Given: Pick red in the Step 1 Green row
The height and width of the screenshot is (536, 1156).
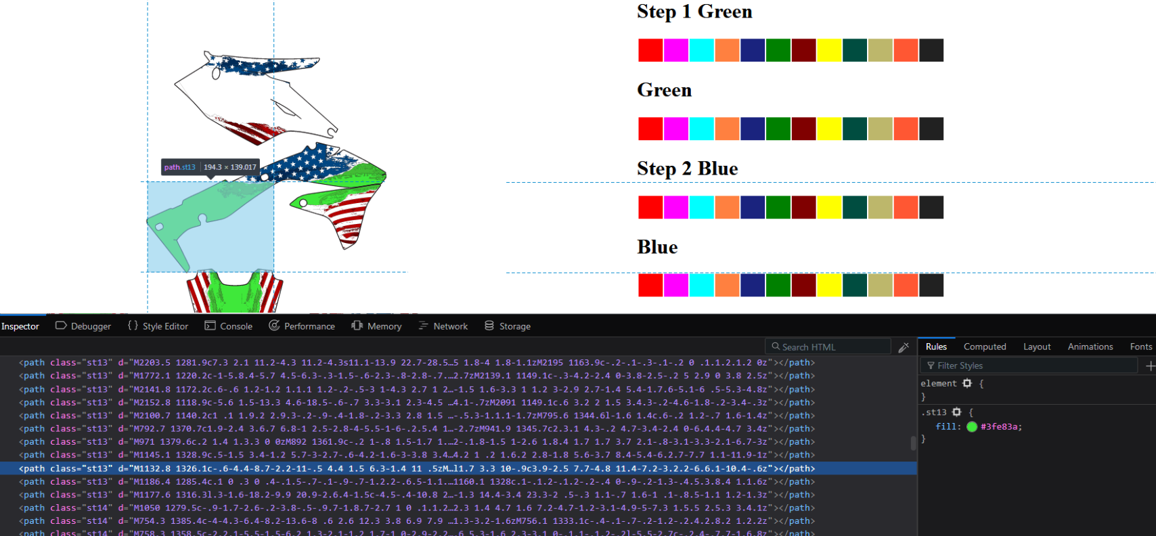Looking at the screenshot, I should pyautogui.click(x=650, y=50).
